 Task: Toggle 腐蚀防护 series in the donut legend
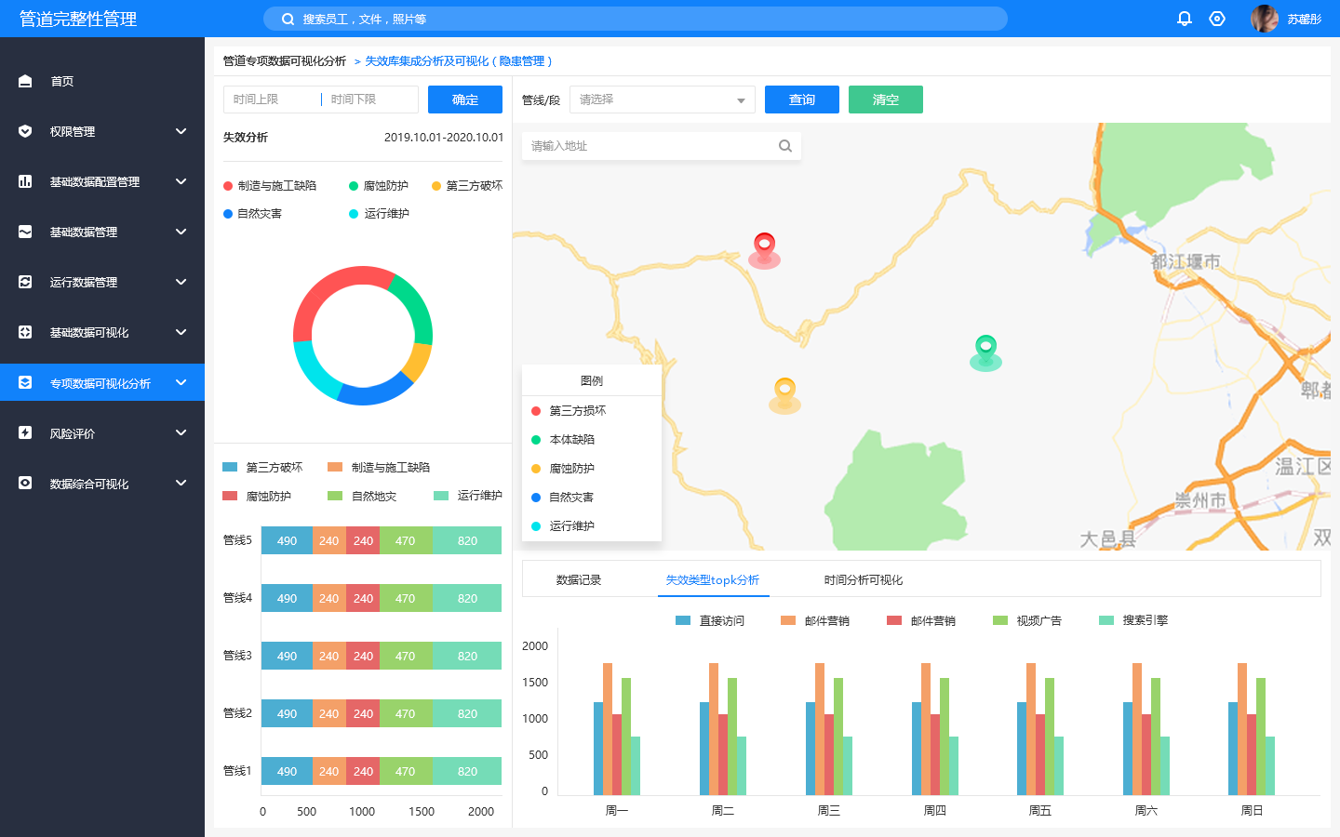[379, 186]
